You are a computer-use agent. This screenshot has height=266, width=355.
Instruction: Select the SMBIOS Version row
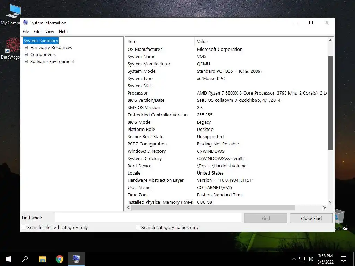[x=227, y=107]
